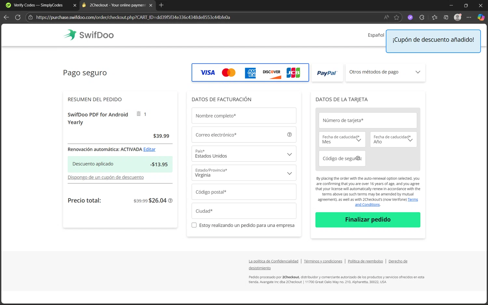Open Terms and Conditions link
Screen dimensions: 488x305
[x=386, y=202]
